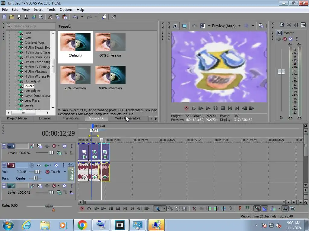
Task: Open Auto Ripple mode dropdown arrow
Action: tap(279, 209)
